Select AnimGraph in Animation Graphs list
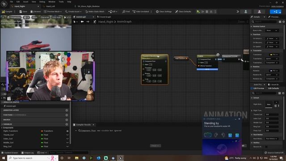Image resolution: width=286 pixels, height=161 pixels. coord(11,106)
